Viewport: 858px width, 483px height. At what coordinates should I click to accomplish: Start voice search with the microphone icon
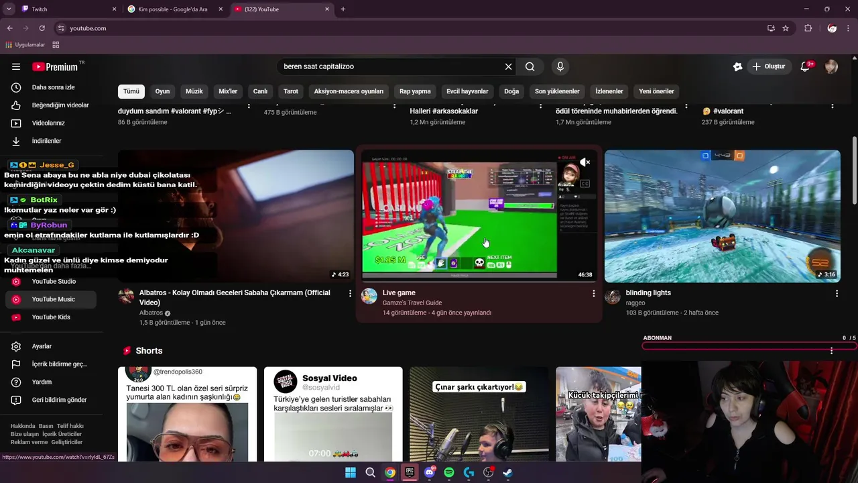click(x=560, y=66)
